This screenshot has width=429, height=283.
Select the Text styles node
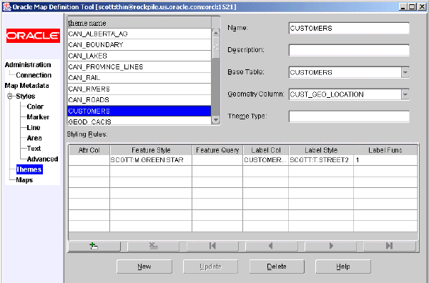(x=34, y=149)
